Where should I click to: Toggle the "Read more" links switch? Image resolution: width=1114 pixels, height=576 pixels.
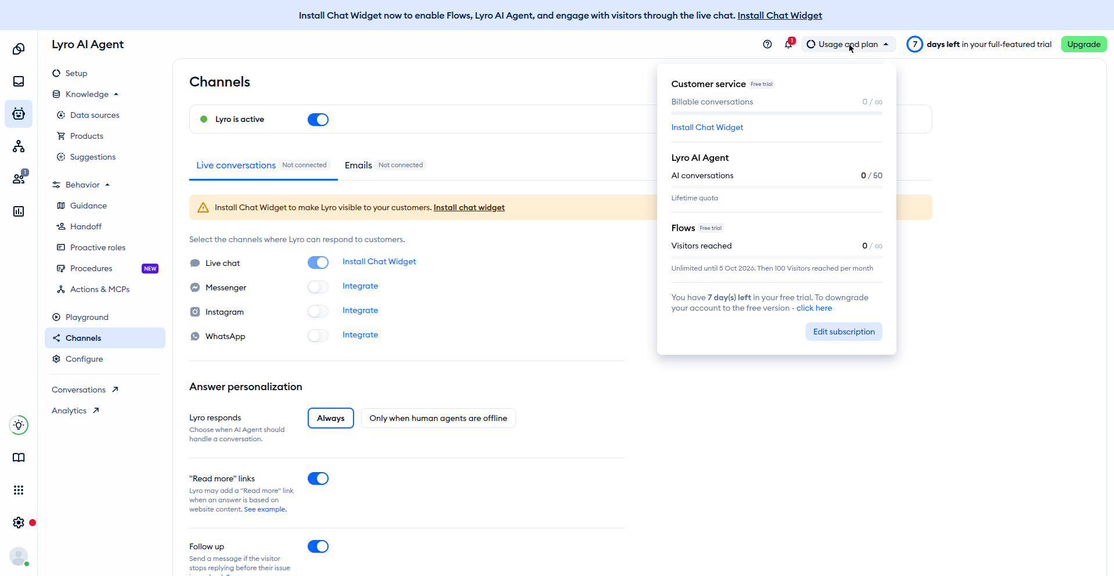tap(318, 478)
